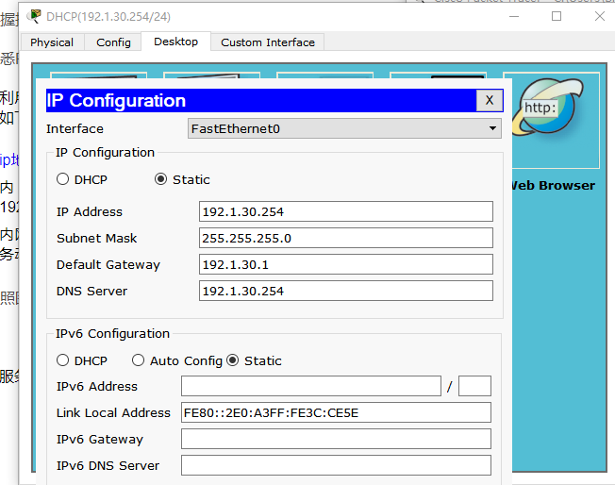Screen dimensions: 615x485
Task: Select the Static radio under IPv6 Configuration
Action: click(233, 360)
